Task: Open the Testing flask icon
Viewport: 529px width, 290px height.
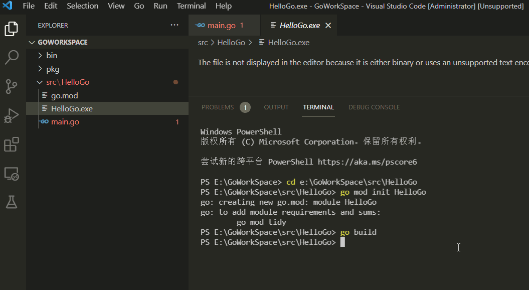Action: 12,202
